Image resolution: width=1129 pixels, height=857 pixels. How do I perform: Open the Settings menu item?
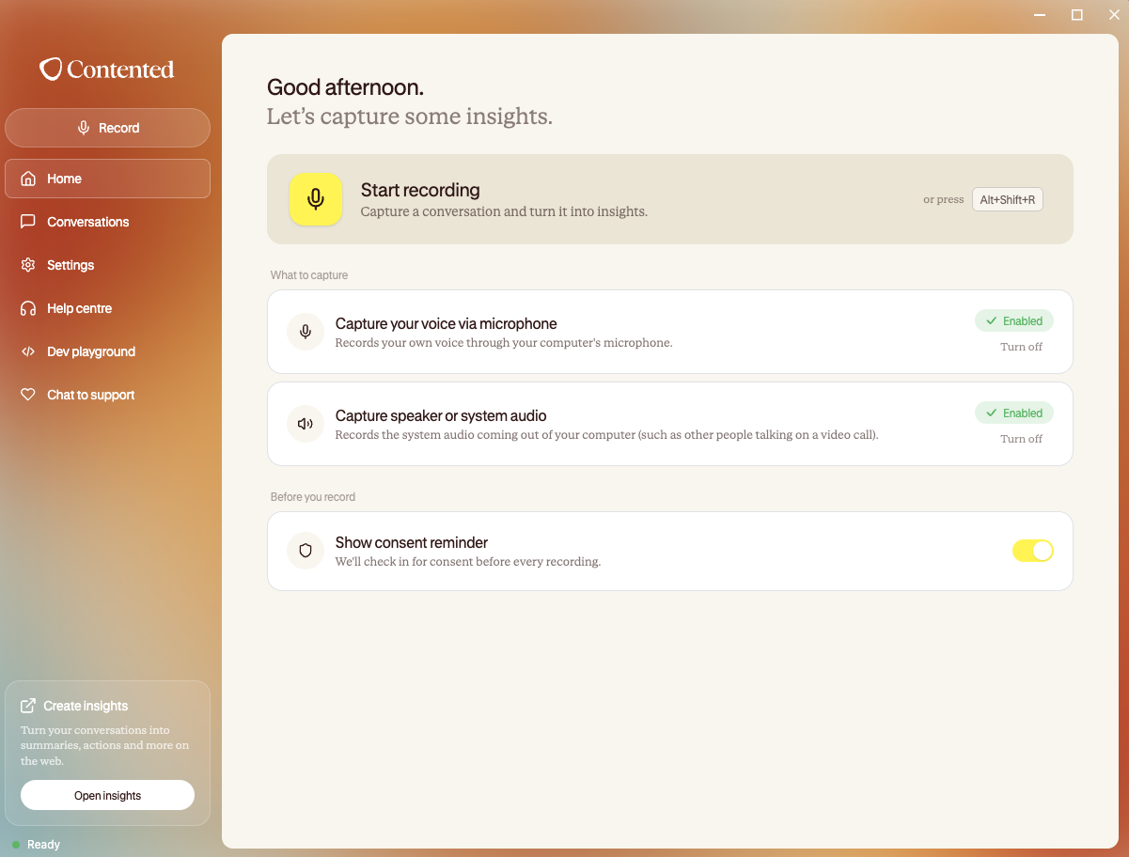click(107, 265)
